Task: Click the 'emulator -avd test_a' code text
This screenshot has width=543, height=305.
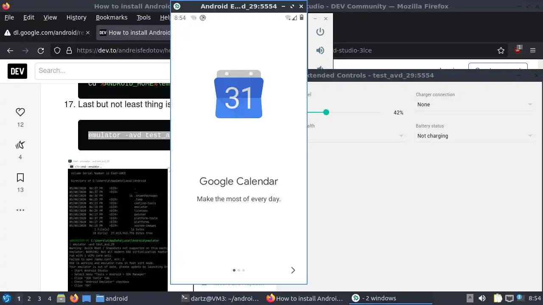Action: click(x=129, y=135)
